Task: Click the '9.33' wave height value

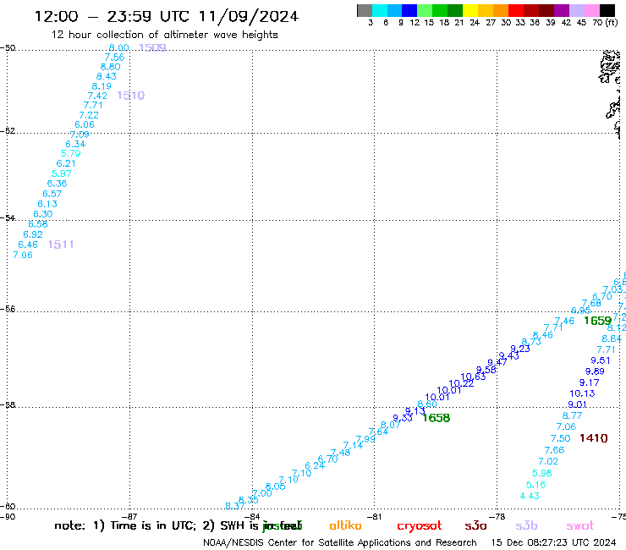Action: pyautogui.click(x=403, y=418)
